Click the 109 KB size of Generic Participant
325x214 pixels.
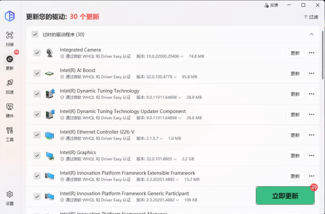click(191, 200)
